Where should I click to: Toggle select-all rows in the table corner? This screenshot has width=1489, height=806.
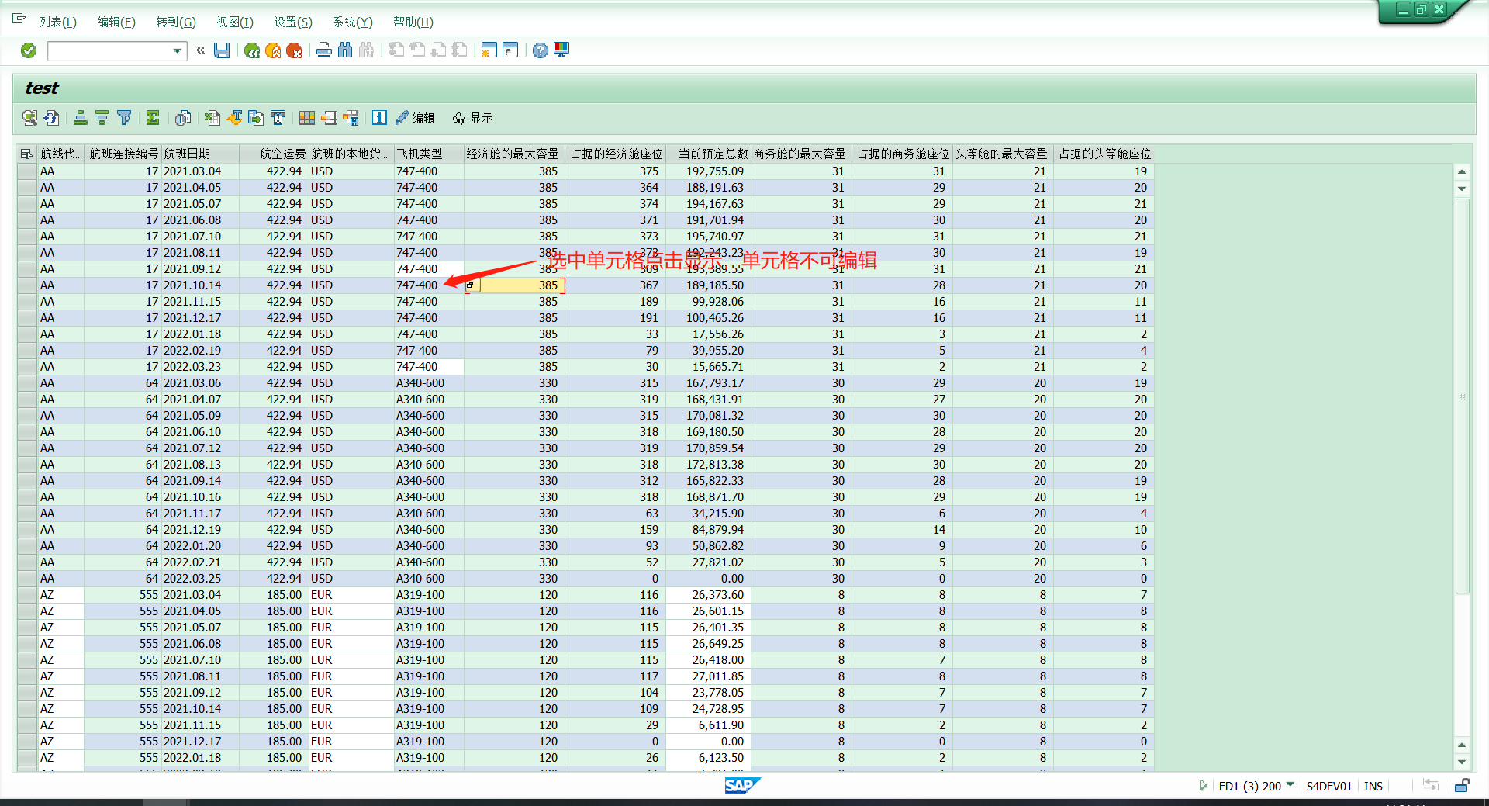click(26, 153)
